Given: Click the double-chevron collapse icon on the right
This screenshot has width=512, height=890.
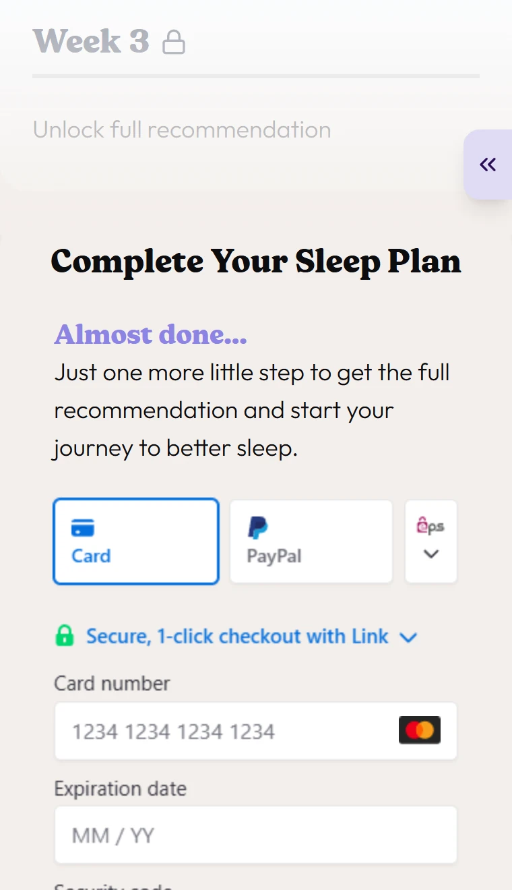Looking at the screenshot, I should [x=488, y=165].
